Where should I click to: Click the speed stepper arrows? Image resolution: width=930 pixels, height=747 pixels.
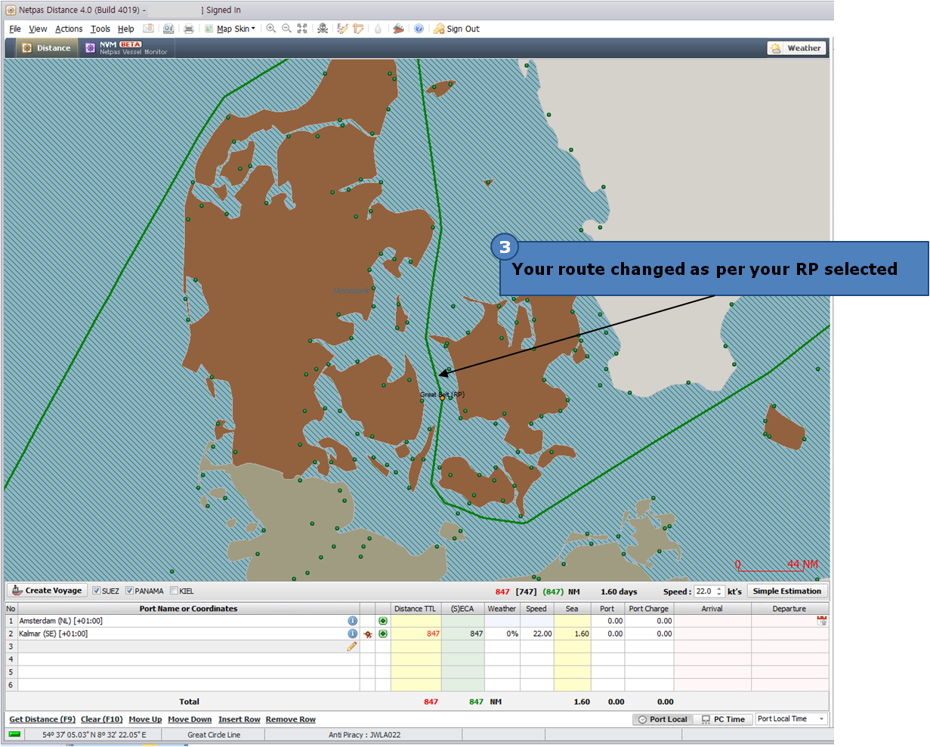718,591
